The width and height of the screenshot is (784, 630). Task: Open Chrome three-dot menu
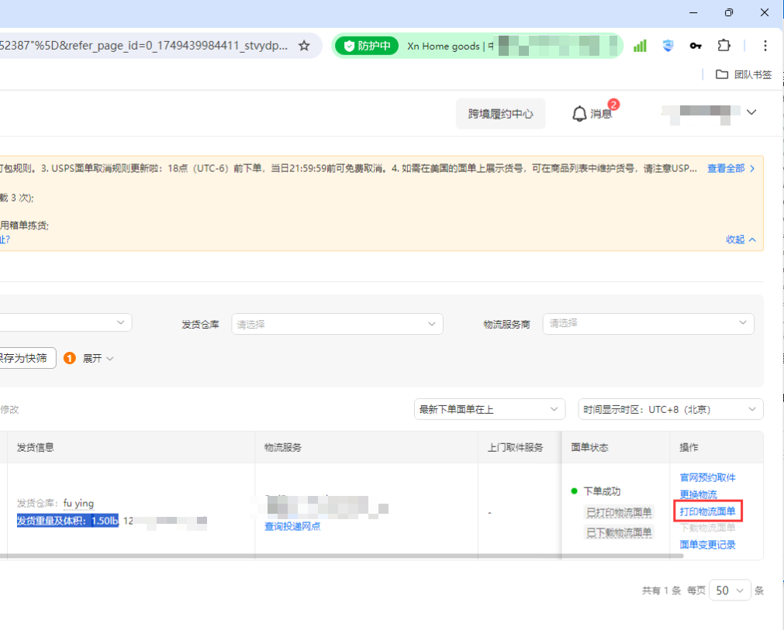(765, 46)
